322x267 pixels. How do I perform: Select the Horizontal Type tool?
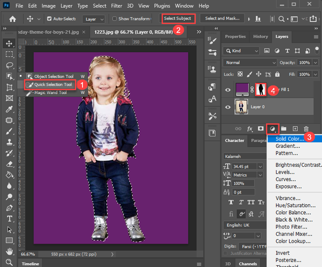9,219
